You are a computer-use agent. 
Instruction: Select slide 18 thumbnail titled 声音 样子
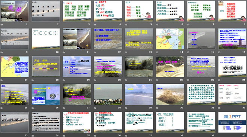tap(46, 67)
